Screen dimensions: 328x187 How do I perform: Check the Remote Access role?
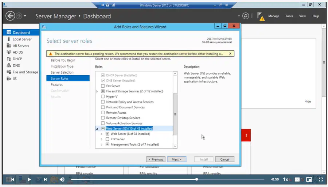point(103,112)
